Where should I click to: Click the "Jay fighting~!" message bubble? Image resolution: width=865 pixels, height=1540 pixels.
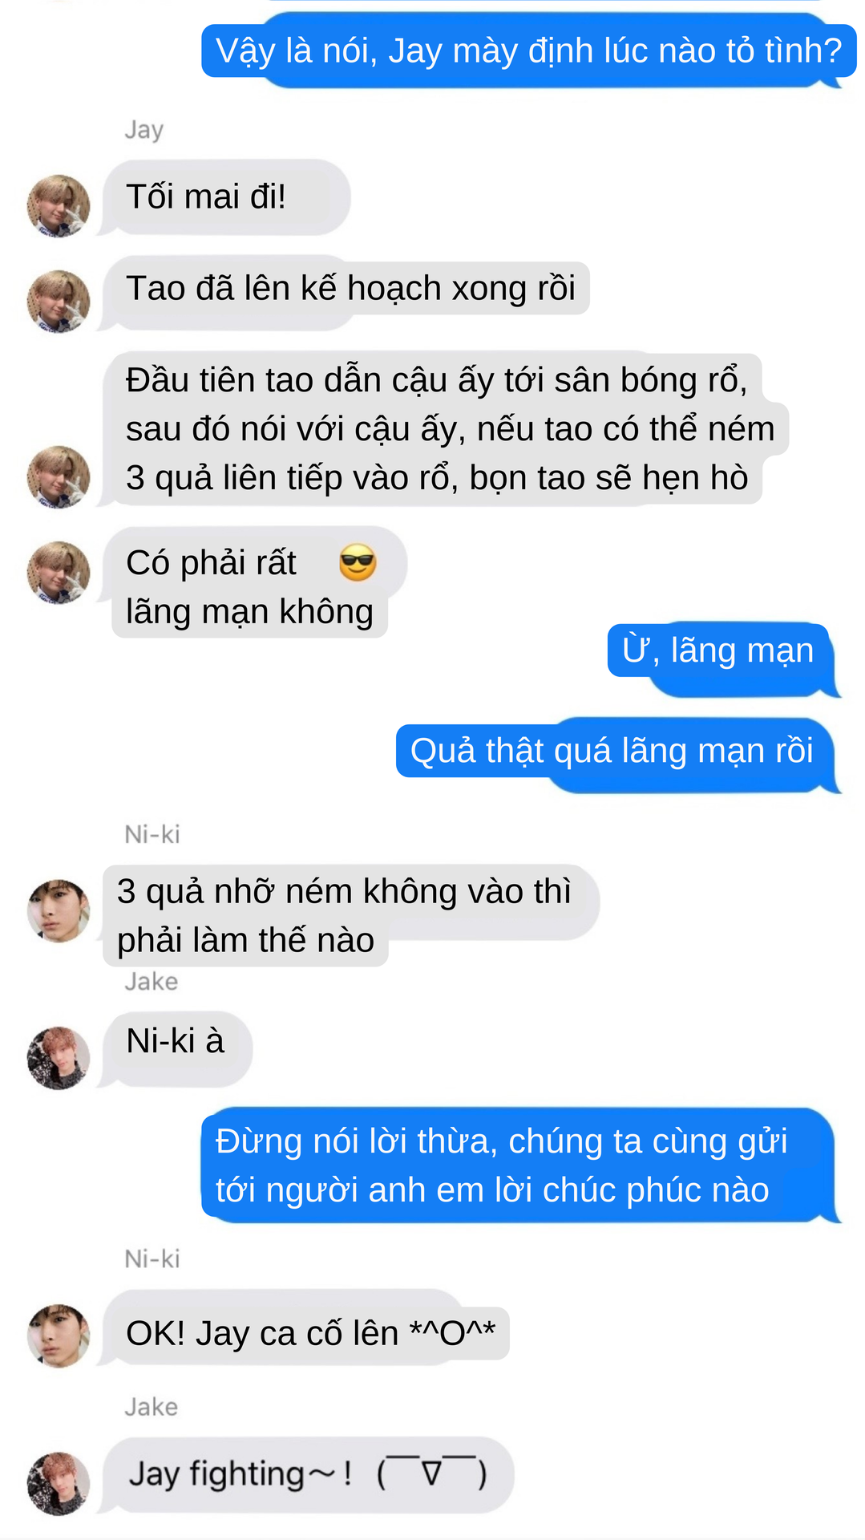307,1475
